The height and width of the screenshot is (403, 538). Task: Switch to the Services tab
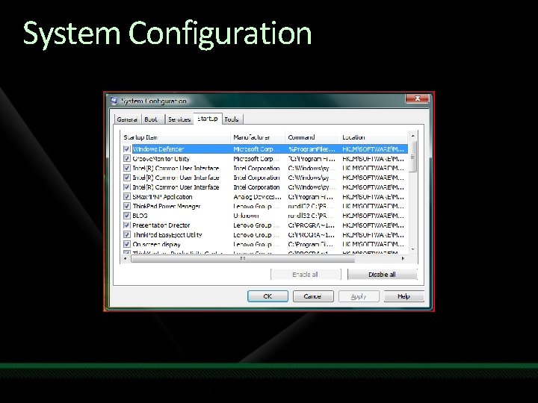pos(179,119)
